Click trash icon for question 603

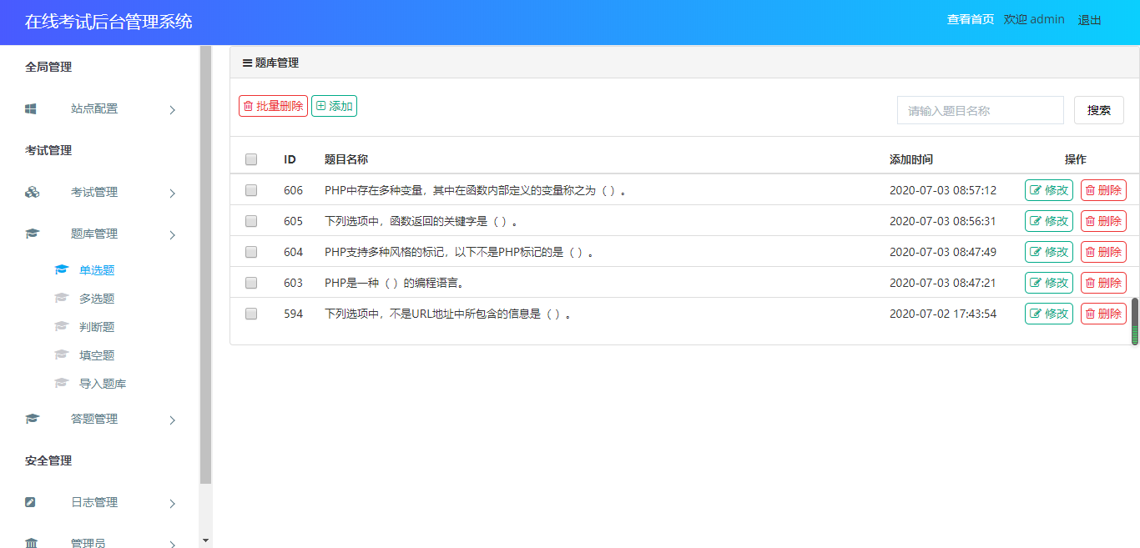click(1090, 283)
